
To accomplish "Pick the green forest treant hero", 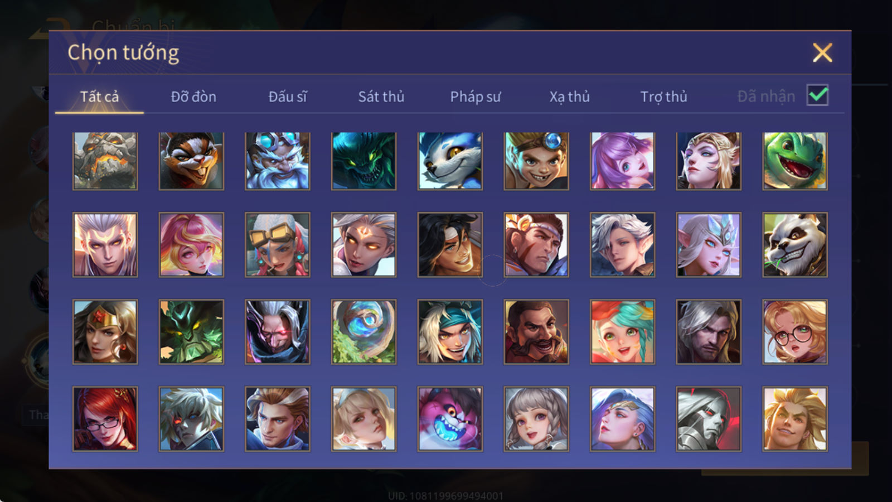I will click(191, 332).
